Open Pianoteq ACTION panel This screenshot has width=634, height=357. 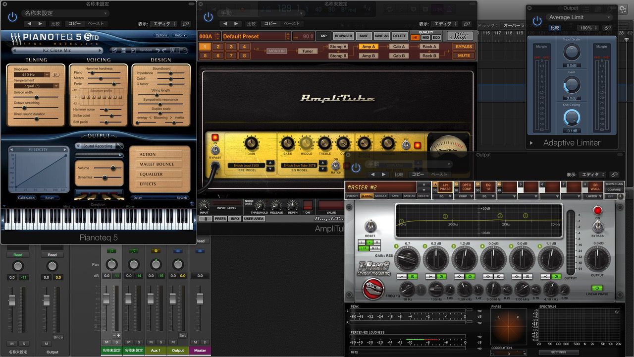(x=159, y=154)
